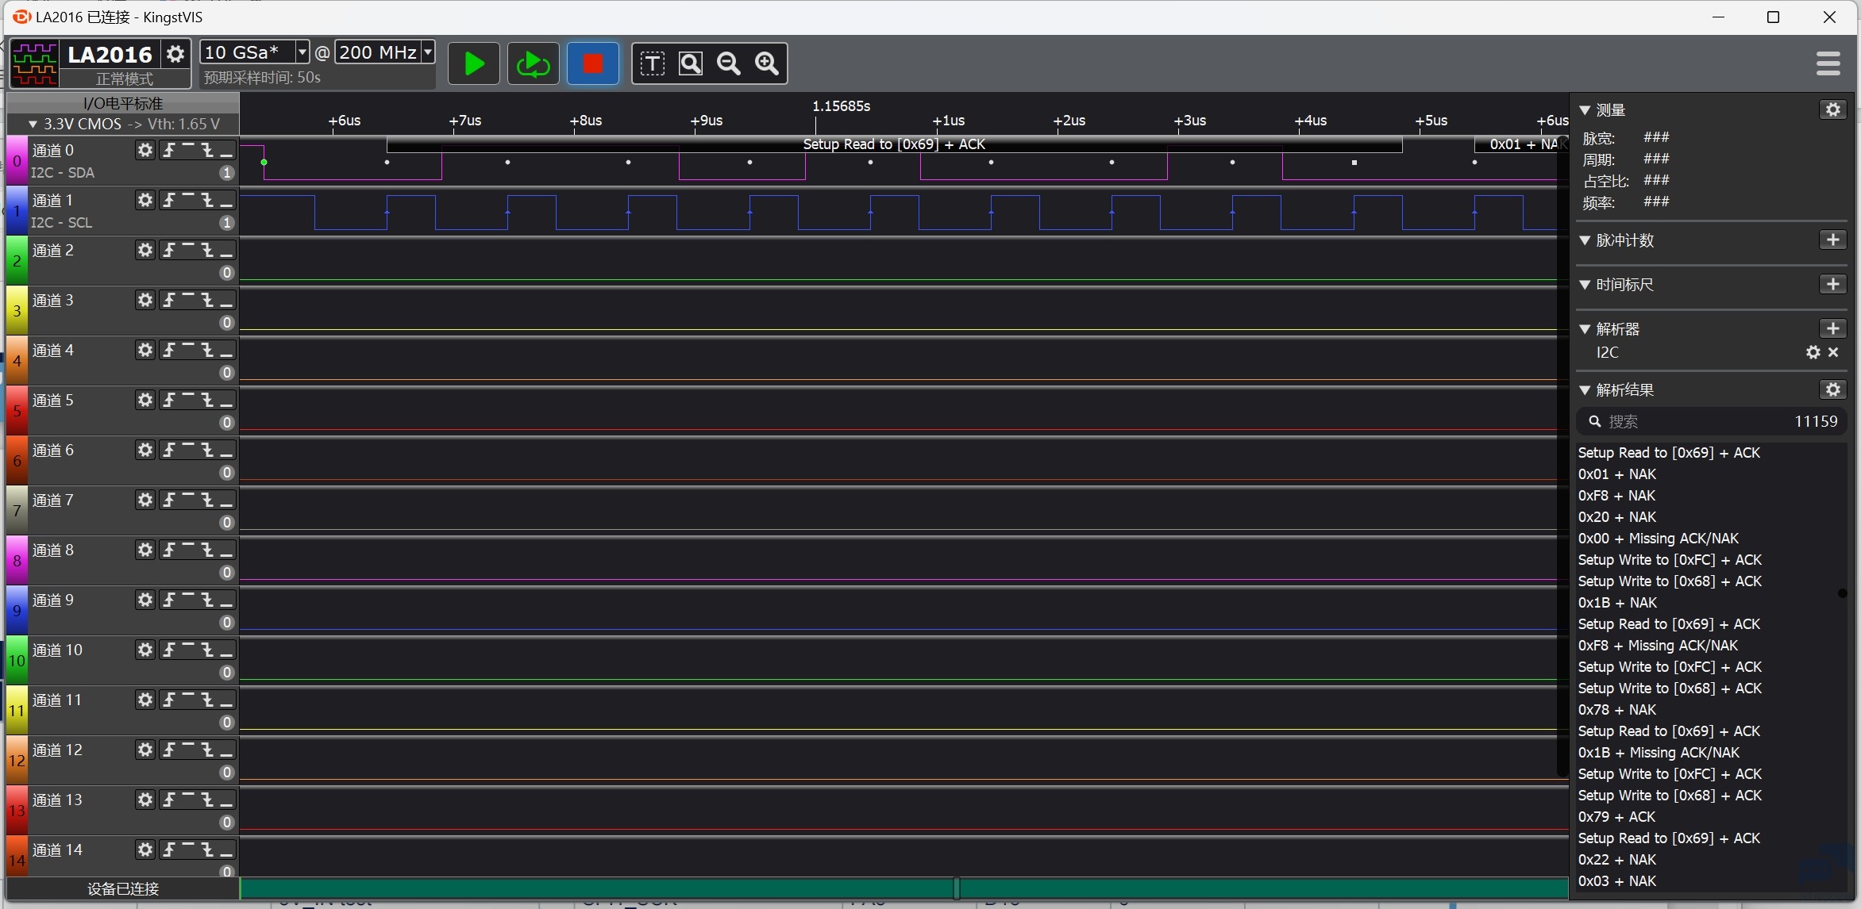Click the magenta color swatch of 通道 0
Image resolution: width=1861 pixels, height=909 pixels.
pos(17,161)
